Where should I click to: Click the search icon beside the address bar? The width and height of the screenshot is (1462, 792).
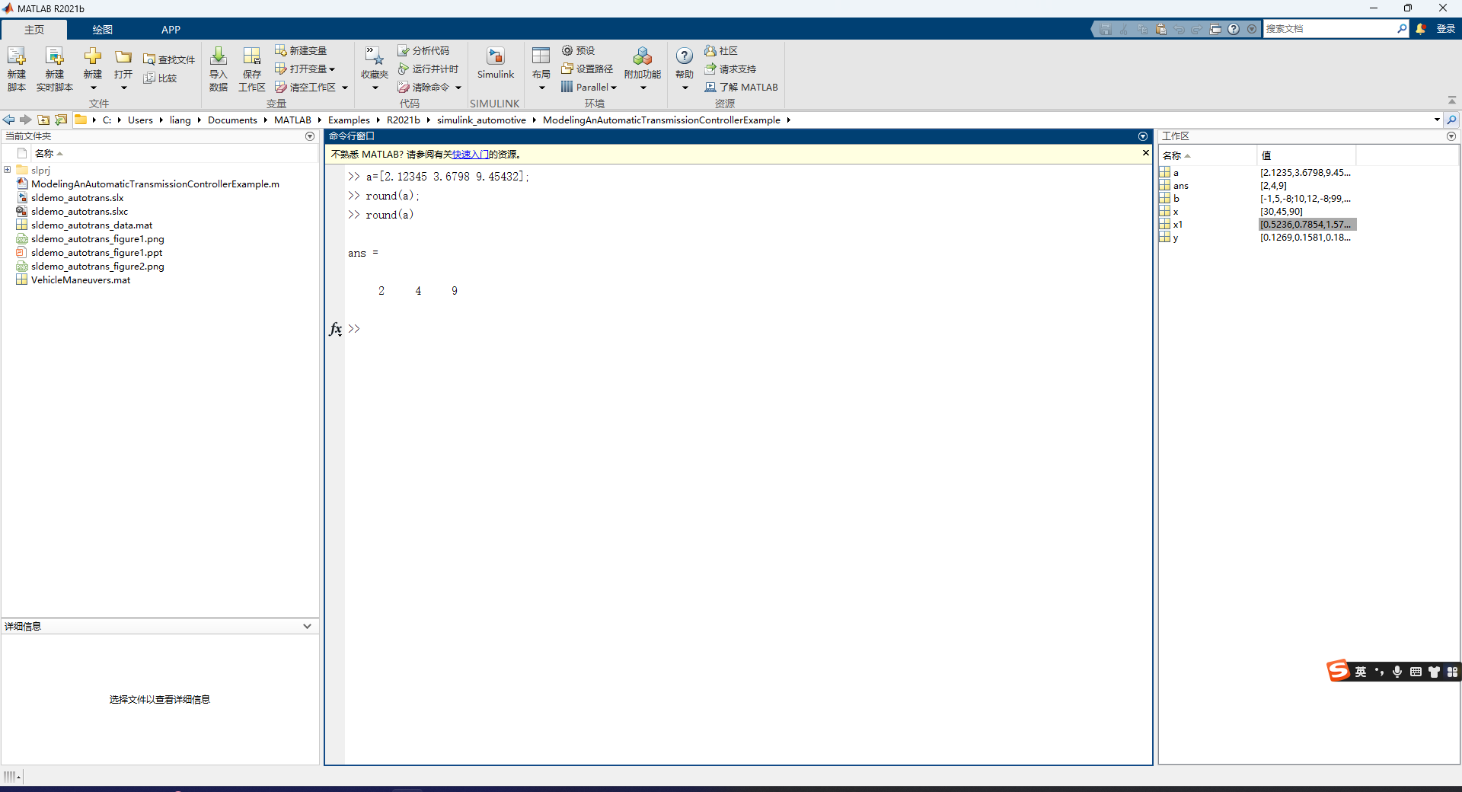coord(1451,120)
